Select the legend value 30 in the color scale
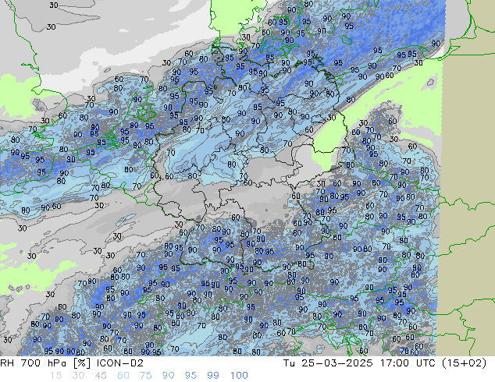This screenshot has width=495, height=382. 78,376
